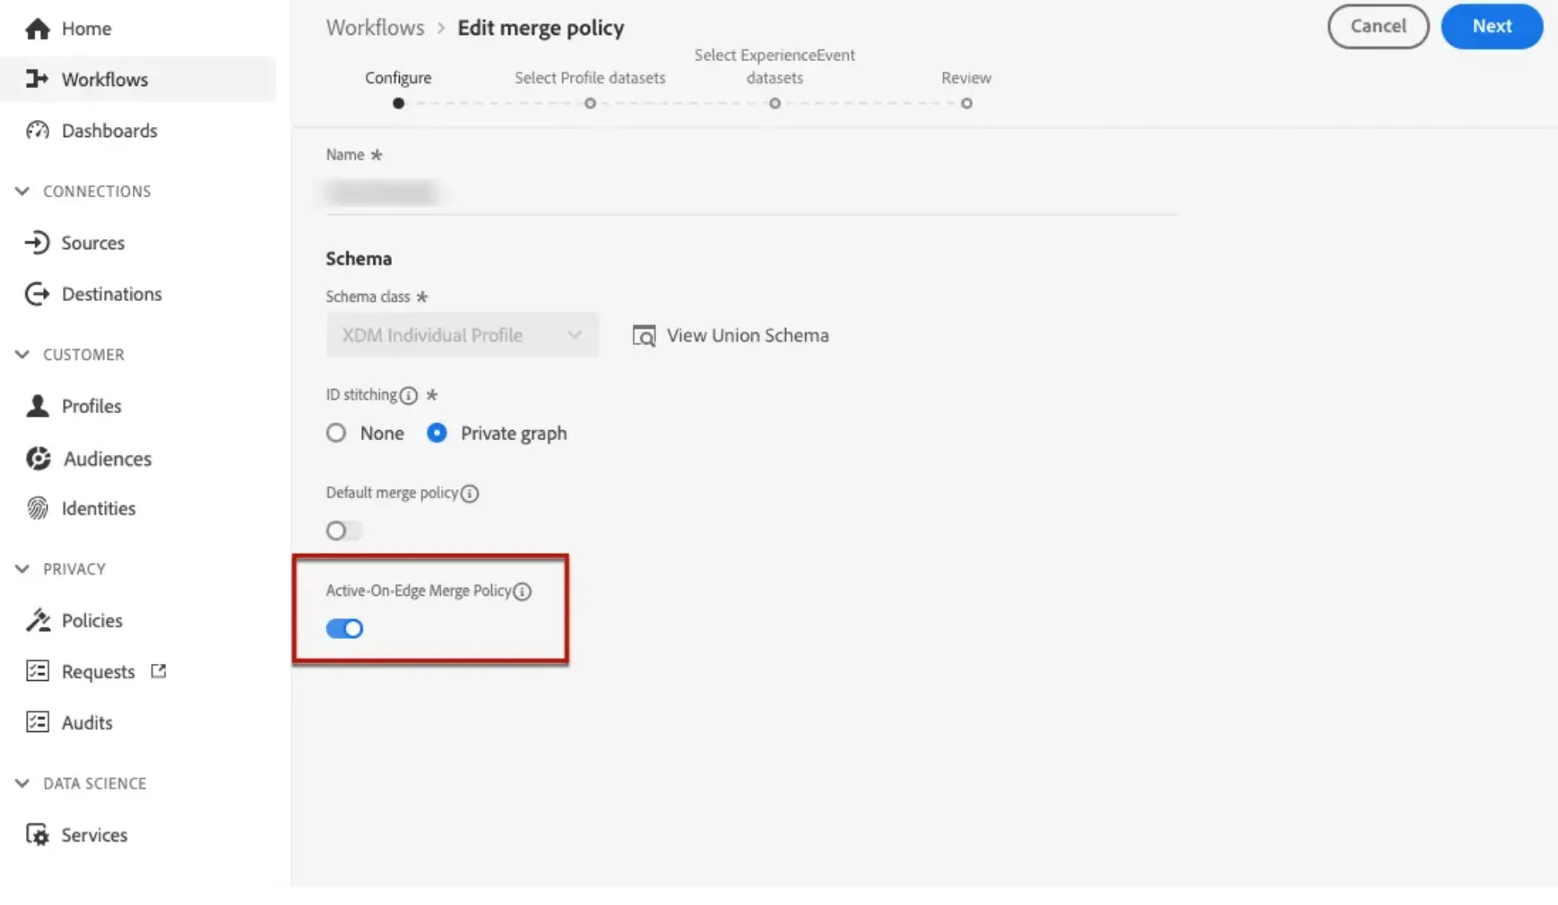Viewport: 1558px width, 905px height.
Task: Collapse the CONNECTIONS section
Action: [22, 192]
